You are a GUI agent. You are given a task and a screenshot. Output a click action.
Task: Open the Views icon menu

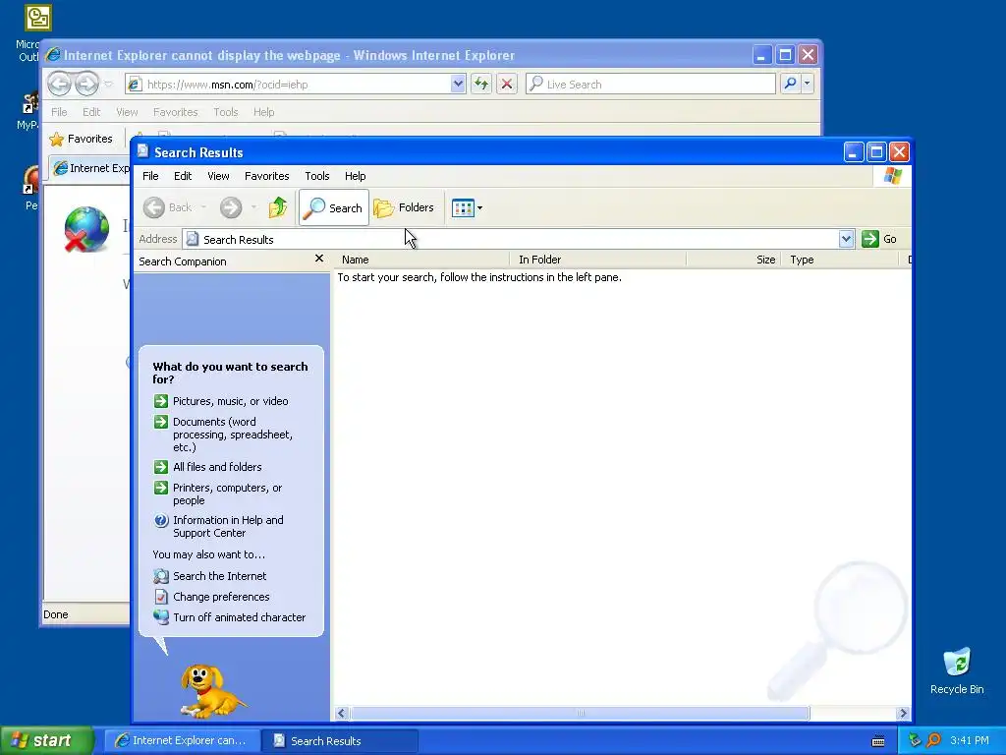[x=467, y=207]
